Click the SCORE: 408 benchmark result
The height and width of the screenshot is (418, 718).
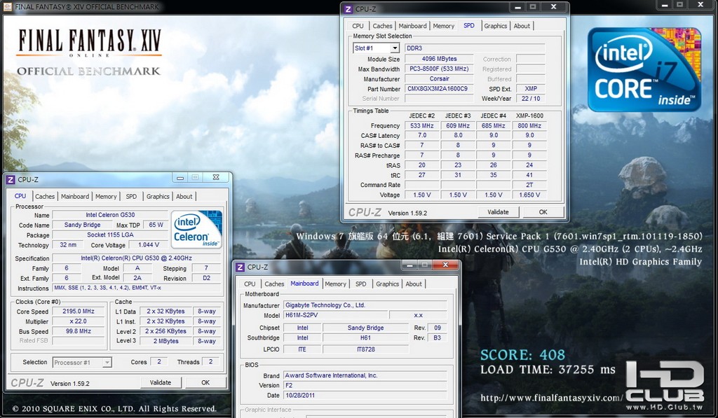click(522, 355)
